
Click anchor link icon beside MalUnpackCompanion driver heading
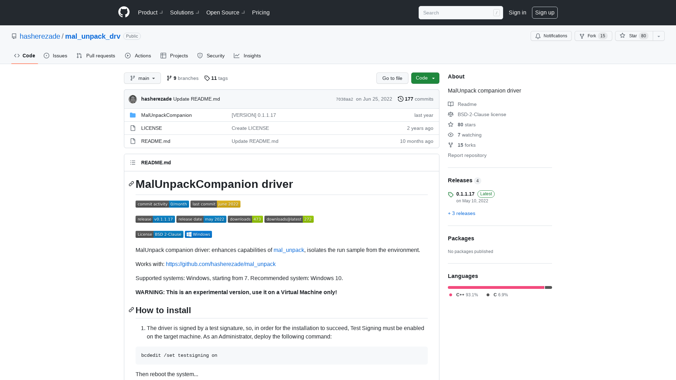pos(131,184)
